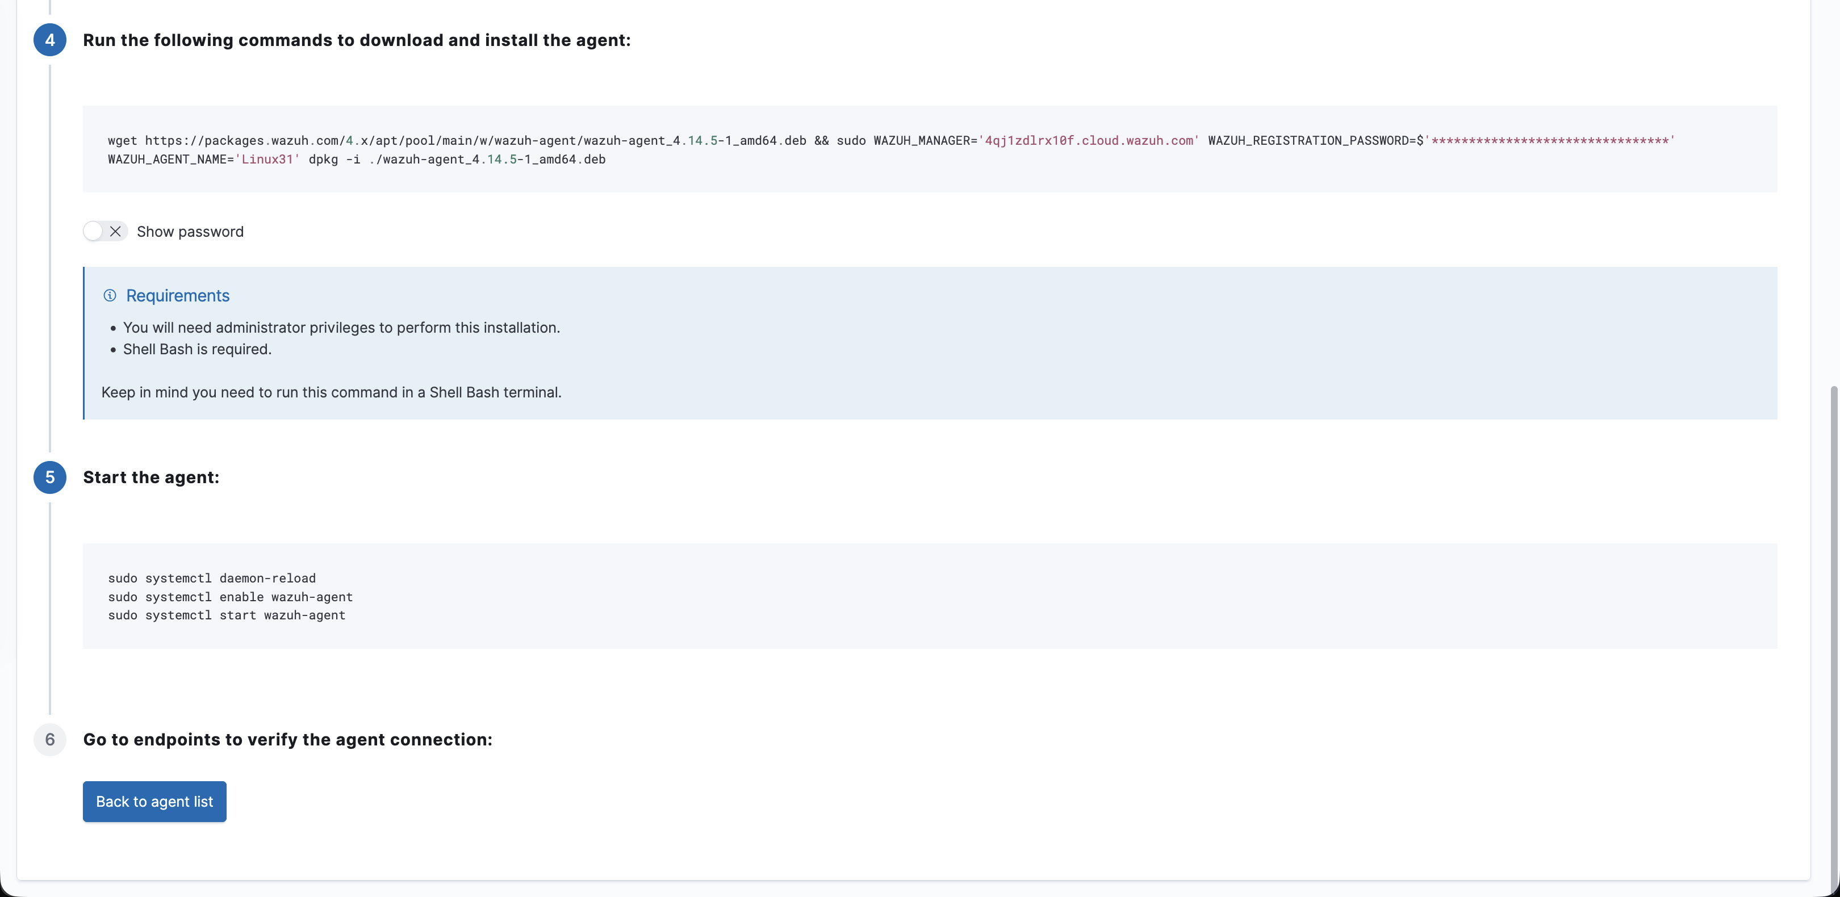
Task: Click the 'Show password' label text
Action: (x=190, y=232)
